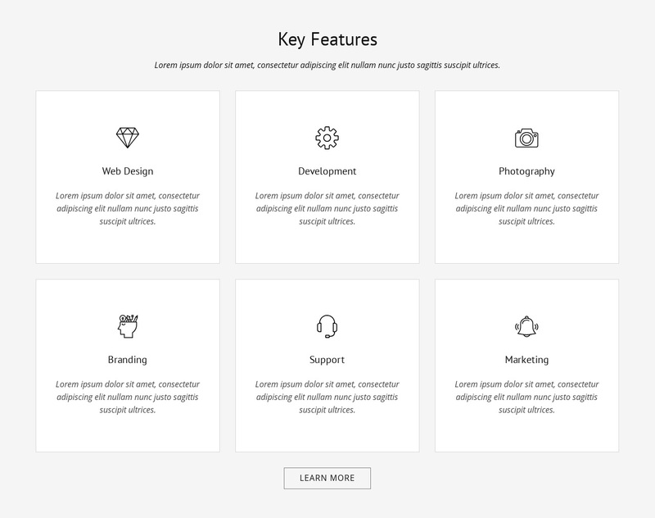Image resolution: width=655 pixels, height=518 pixels.
Task: Click the bell icon above Marketing
Action: point(526,326)
